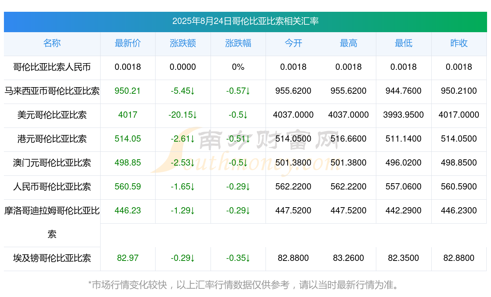491x297 pixels.
Task: Select the 昨收 column header
Action: coord(459,43)
